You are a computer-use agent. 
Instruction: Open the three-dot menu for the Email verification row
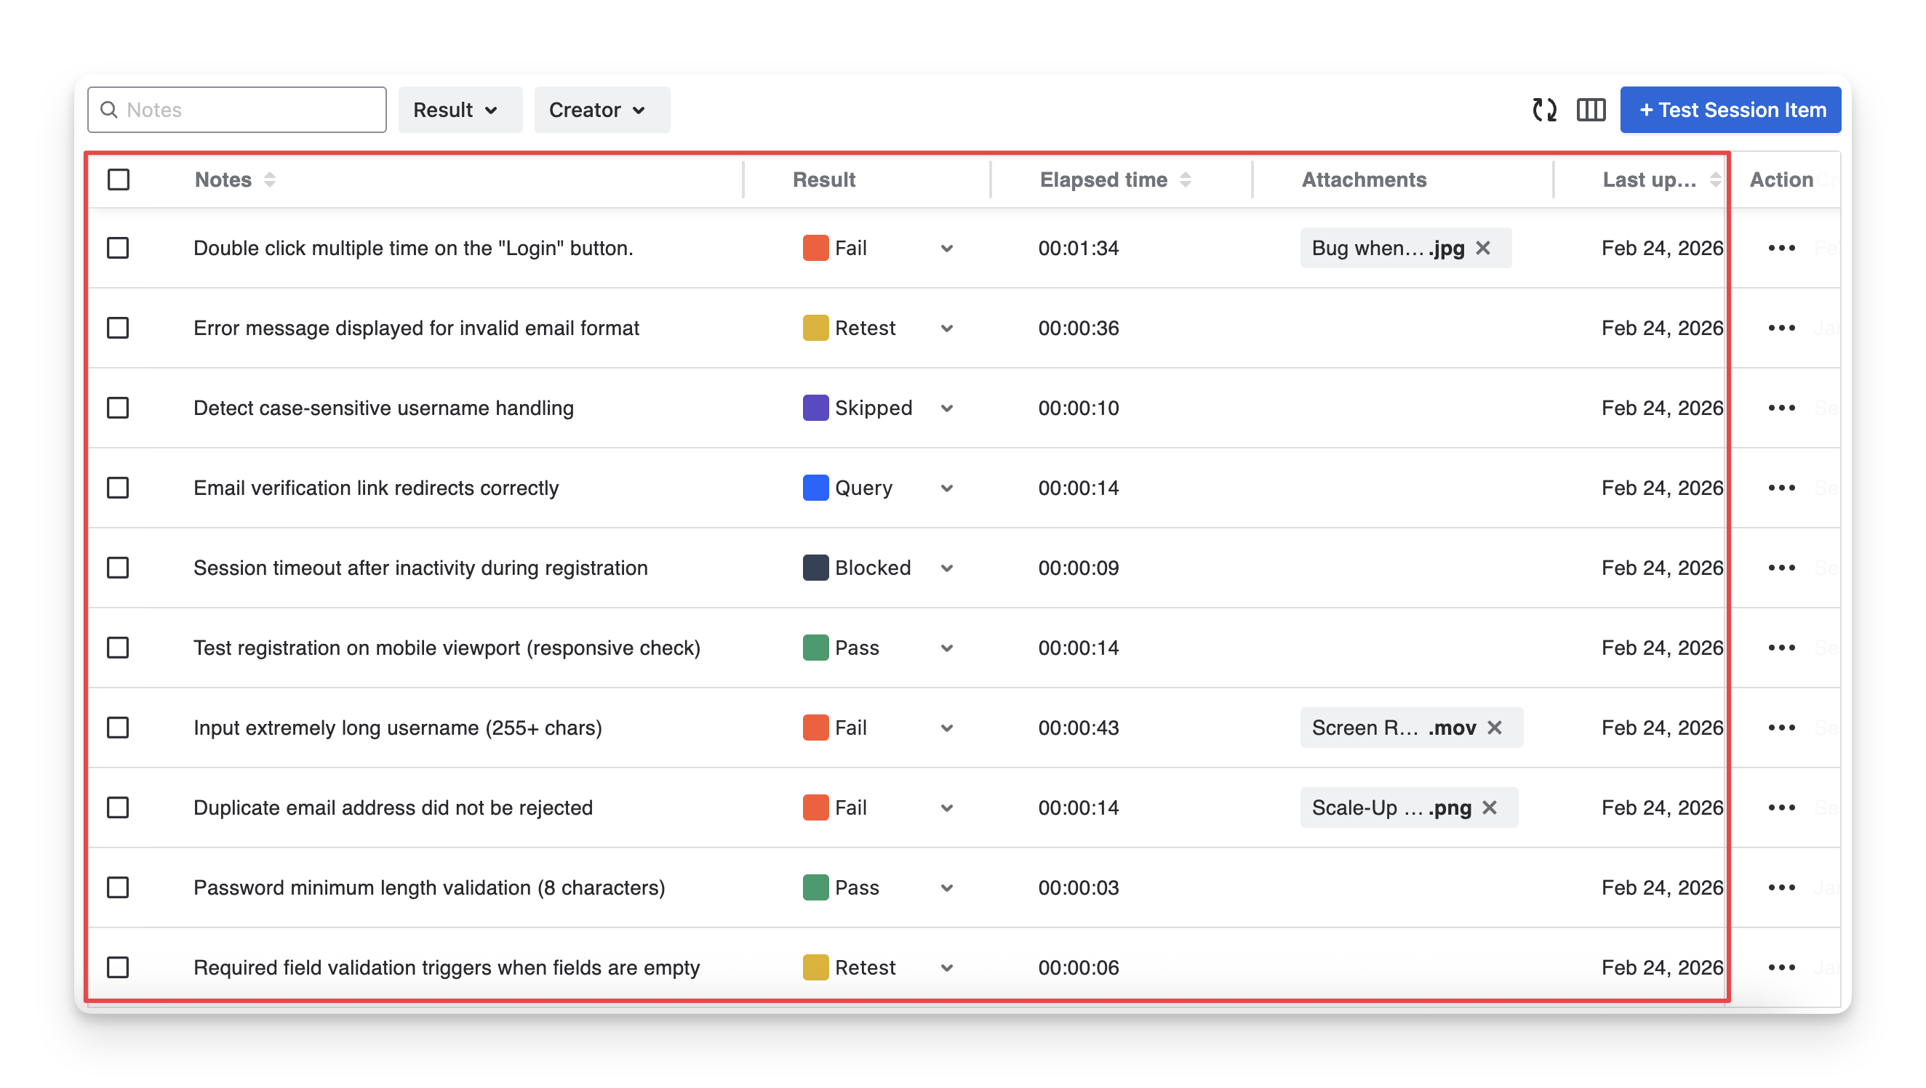point(1781,488)
